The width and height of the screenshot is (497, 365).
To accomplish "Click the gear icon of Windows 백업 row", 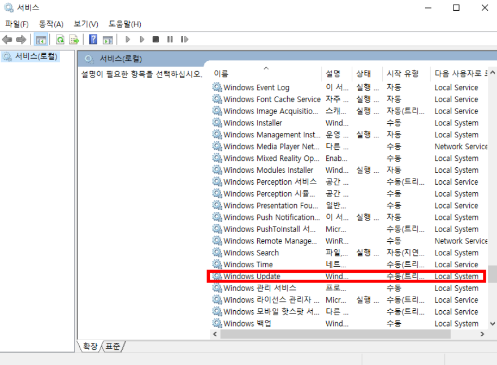I will point(217,323).
